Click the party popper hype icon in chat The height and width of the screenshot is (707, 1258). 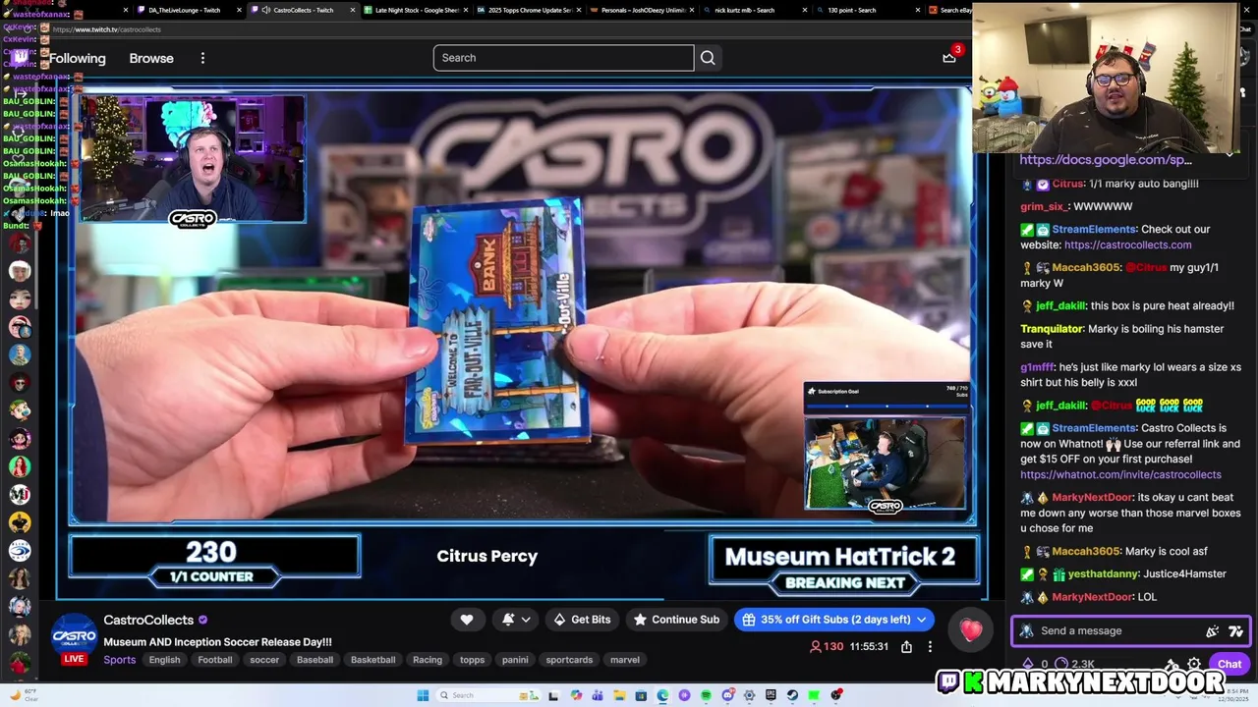tap(1213, 631)
